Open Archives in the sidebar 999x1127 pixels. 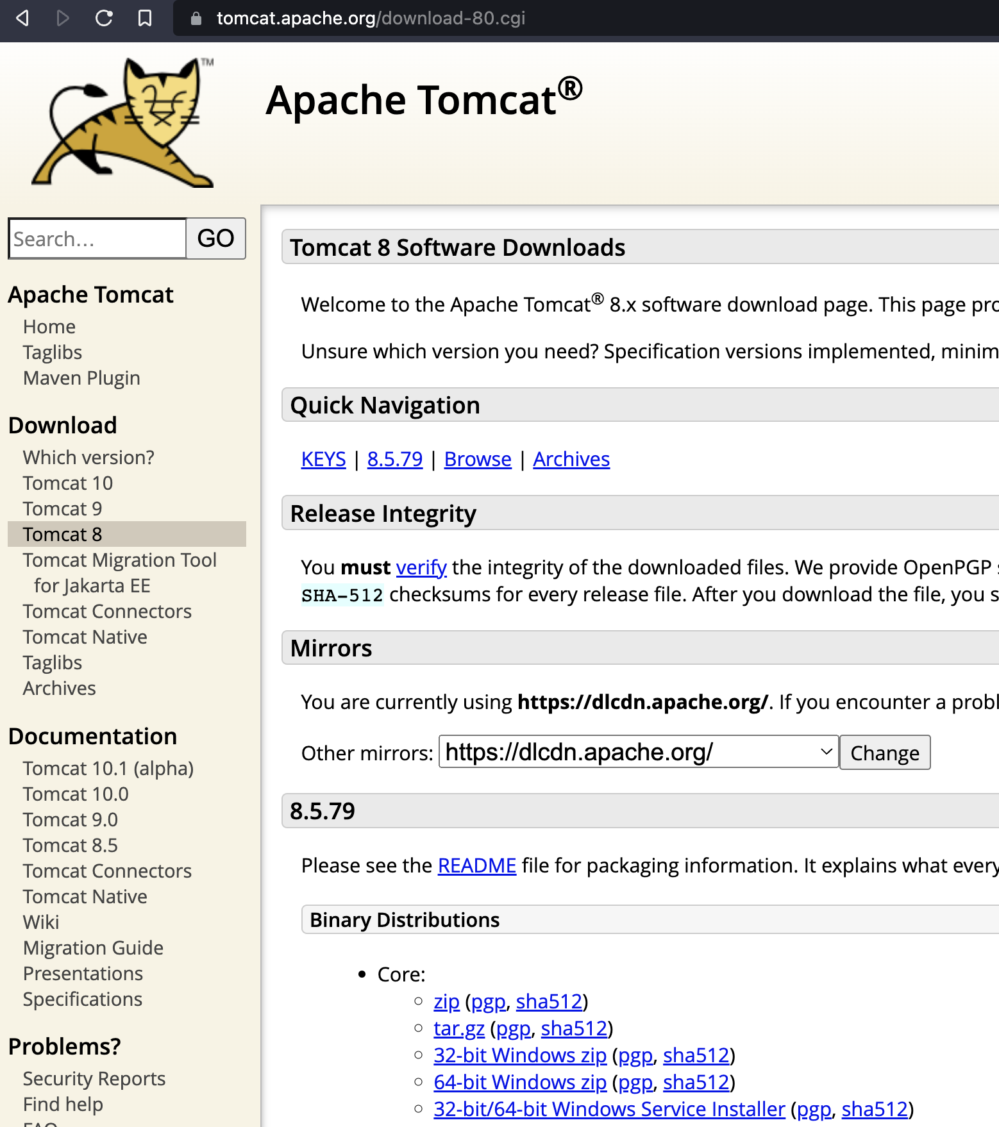coord(59,689)
